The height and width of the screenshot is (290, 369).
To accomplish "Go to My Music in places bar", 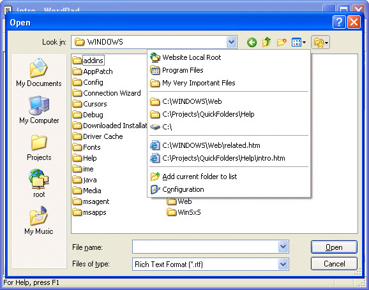I will (39, 221).
